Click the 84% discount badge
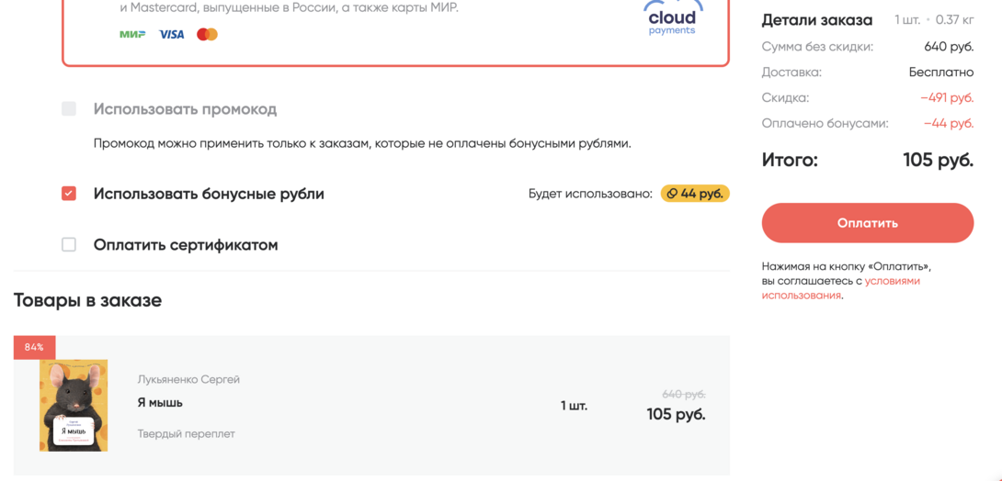Viewport: 1002px width, 481px height. click(34, 347)
